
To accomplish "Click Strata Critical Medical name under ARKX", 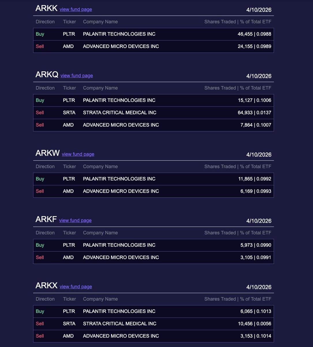I will point(119,324).
